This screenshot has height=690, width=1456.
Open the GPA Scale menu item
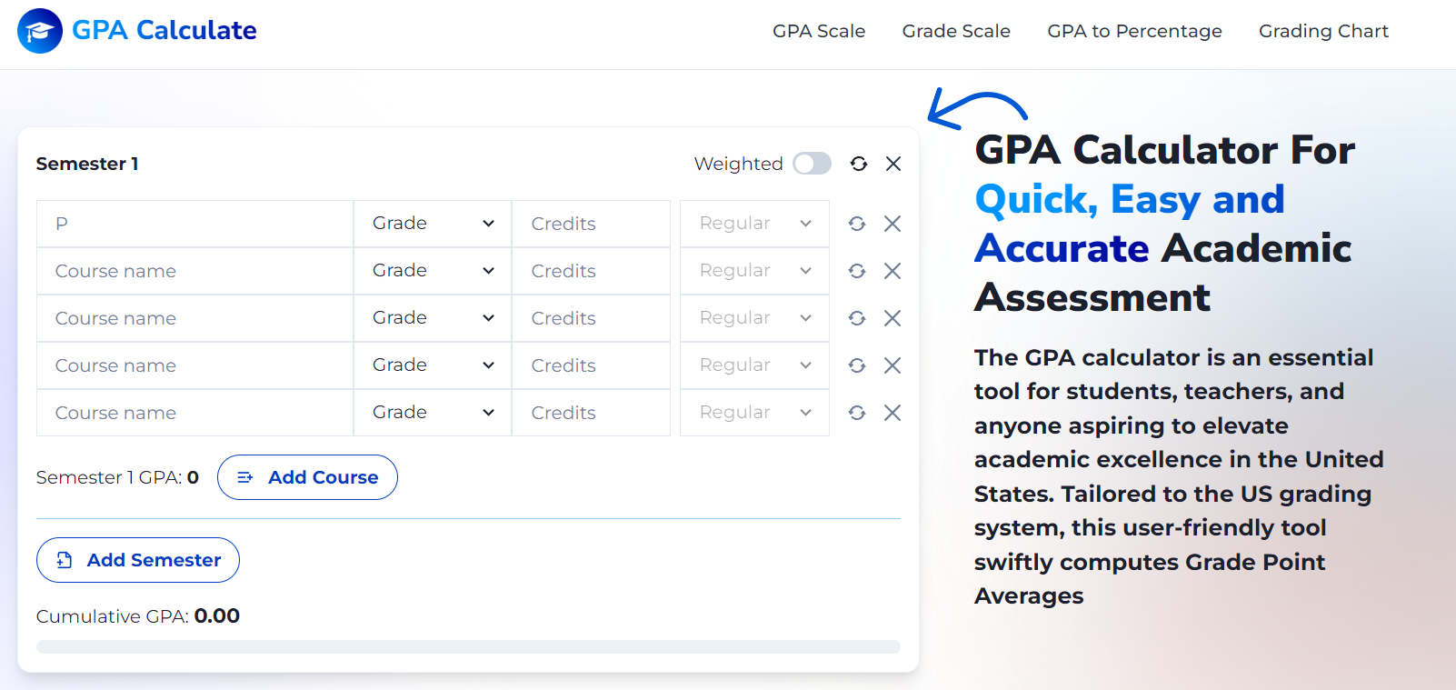pos(819,30)
